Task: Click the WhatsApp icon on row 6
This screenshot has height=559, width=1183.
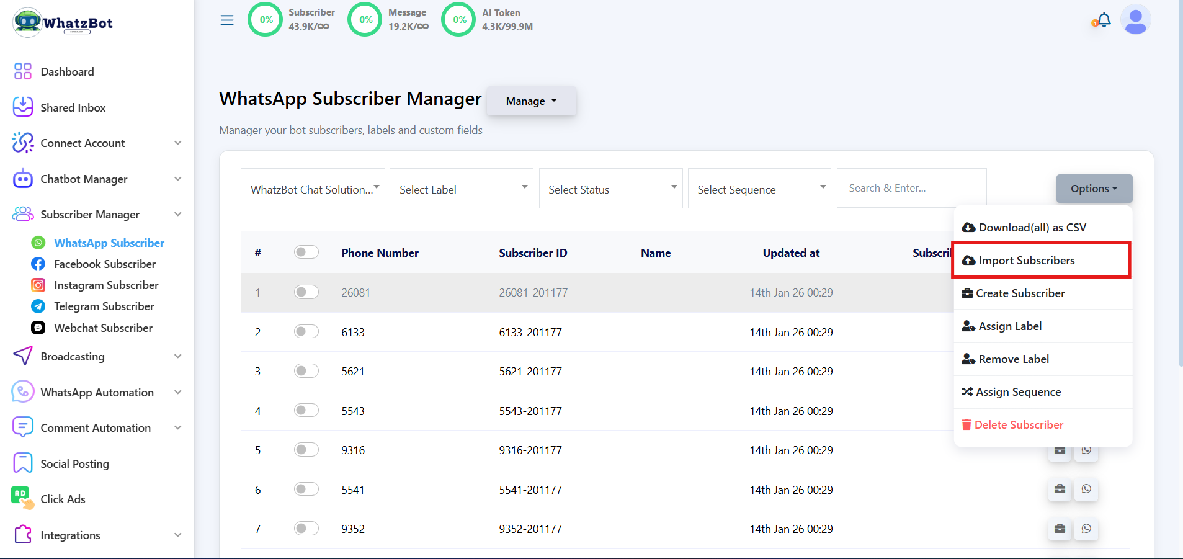Action: (x=1086, y=489)
